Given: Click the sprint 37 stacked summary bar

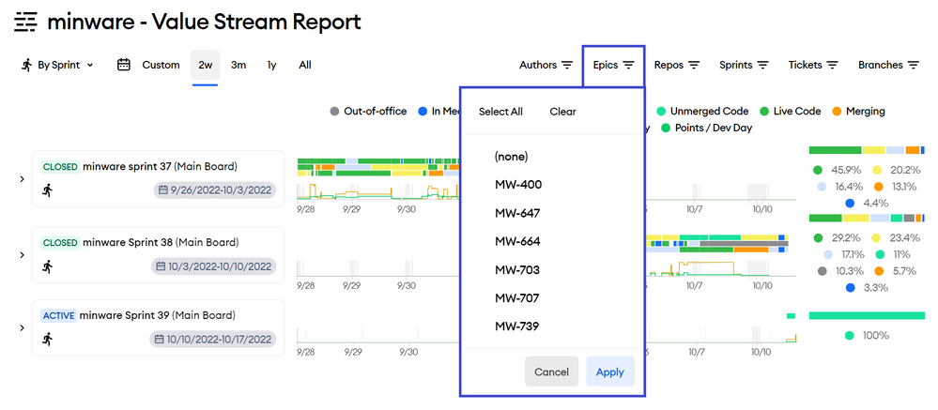Looking at the screenshot, I should click(x=867, y=150).
